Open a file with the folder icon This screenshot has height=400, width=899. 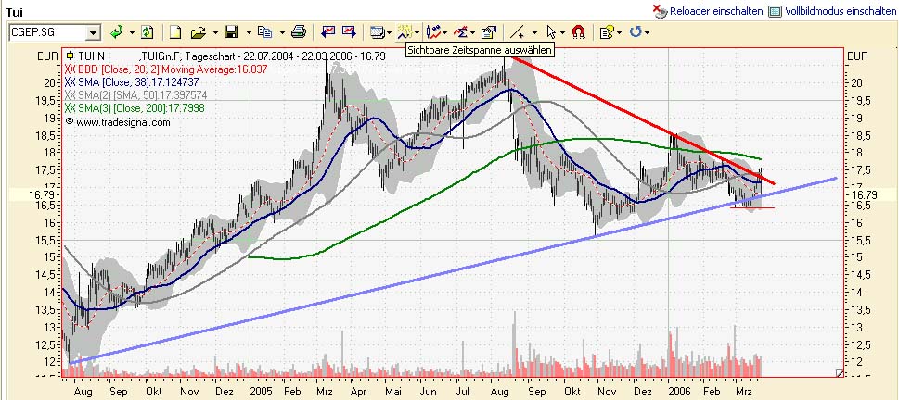pyautogui.click(x=199, y=32)
